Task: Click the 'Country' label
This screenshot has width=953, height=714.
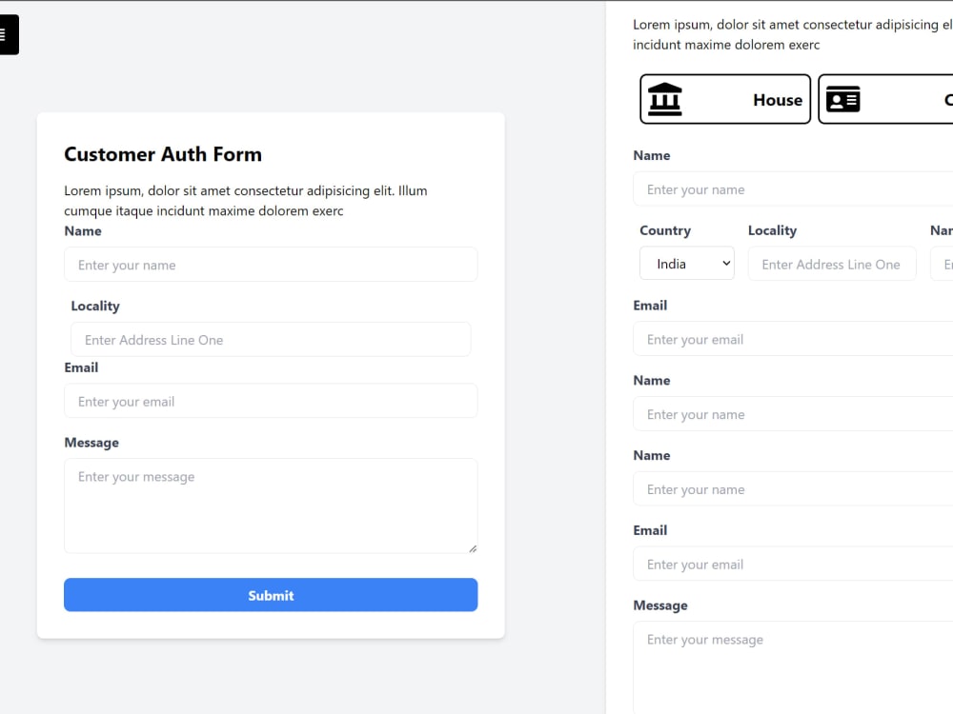Action: tap(665, 230)
